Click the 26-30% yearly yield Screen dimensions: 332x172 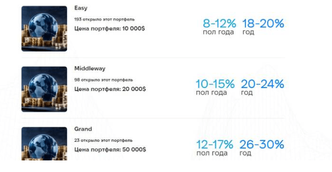tap(262, 145)
